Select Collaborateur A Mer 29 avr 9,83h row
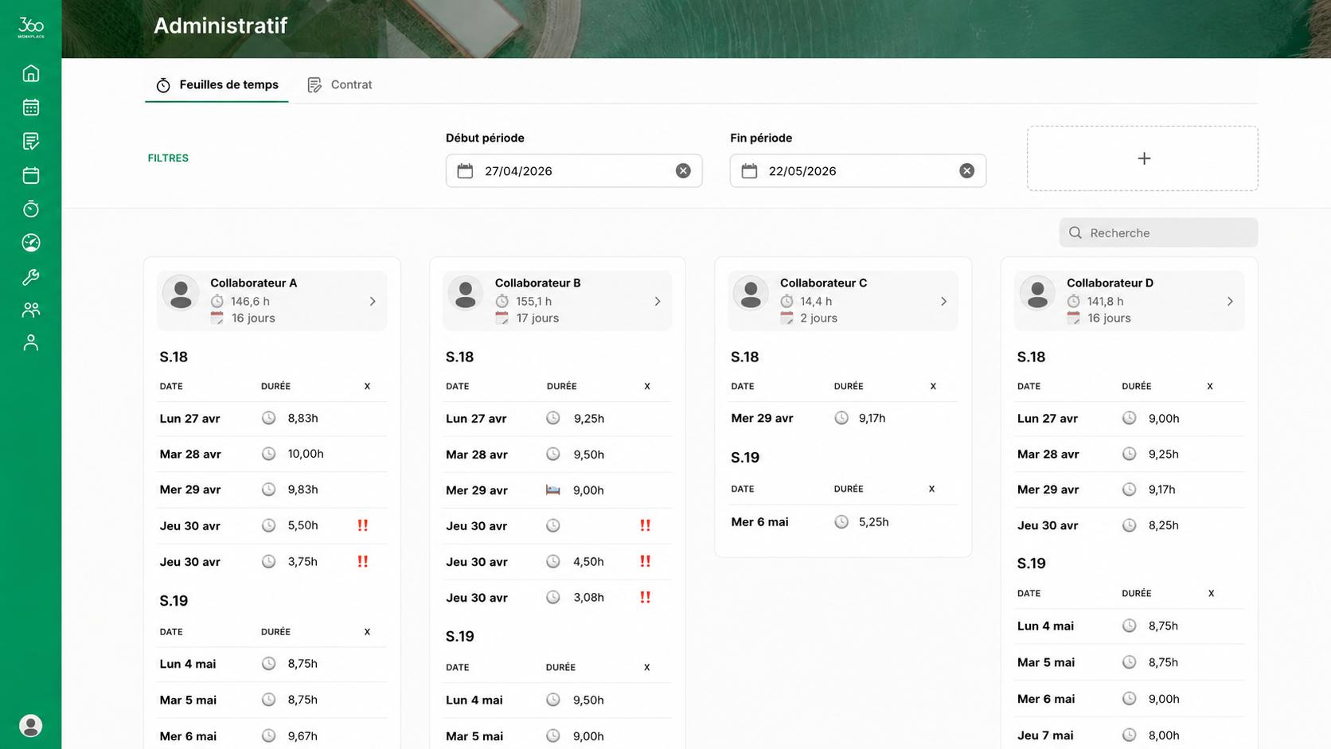1331x749 pixels. pyautogui.click(x=272, y=490)
